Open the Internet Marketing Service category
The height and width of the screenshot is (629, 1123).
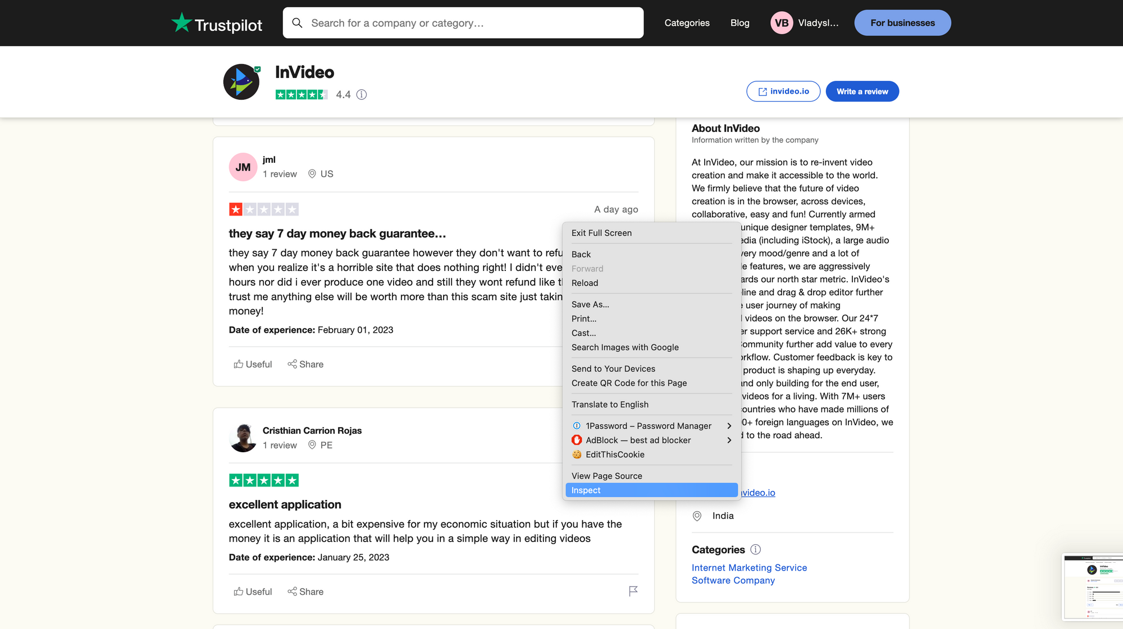(749, 568)
